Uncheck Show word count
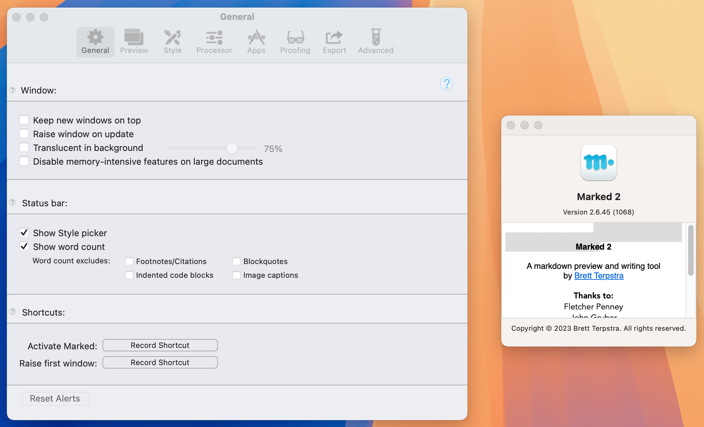 (24, 246)
